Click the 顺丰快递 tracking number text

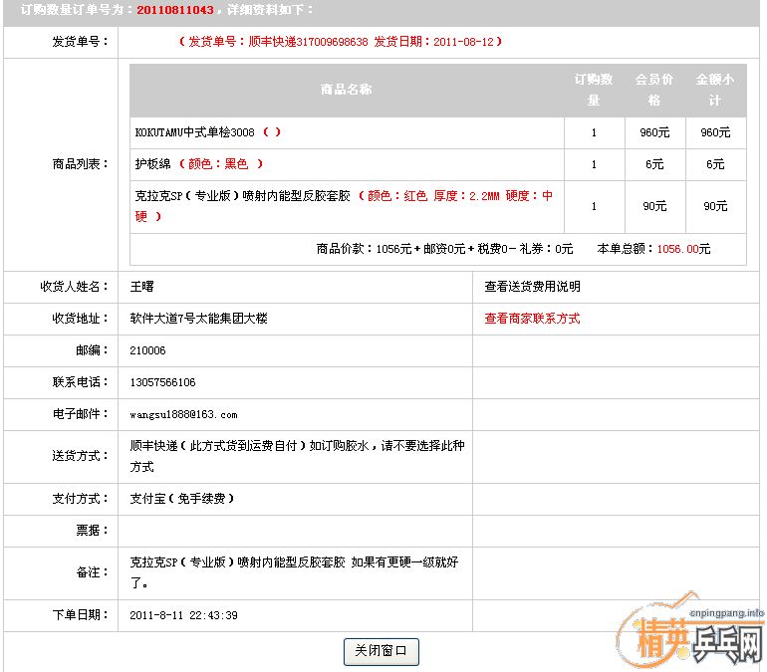308,42
